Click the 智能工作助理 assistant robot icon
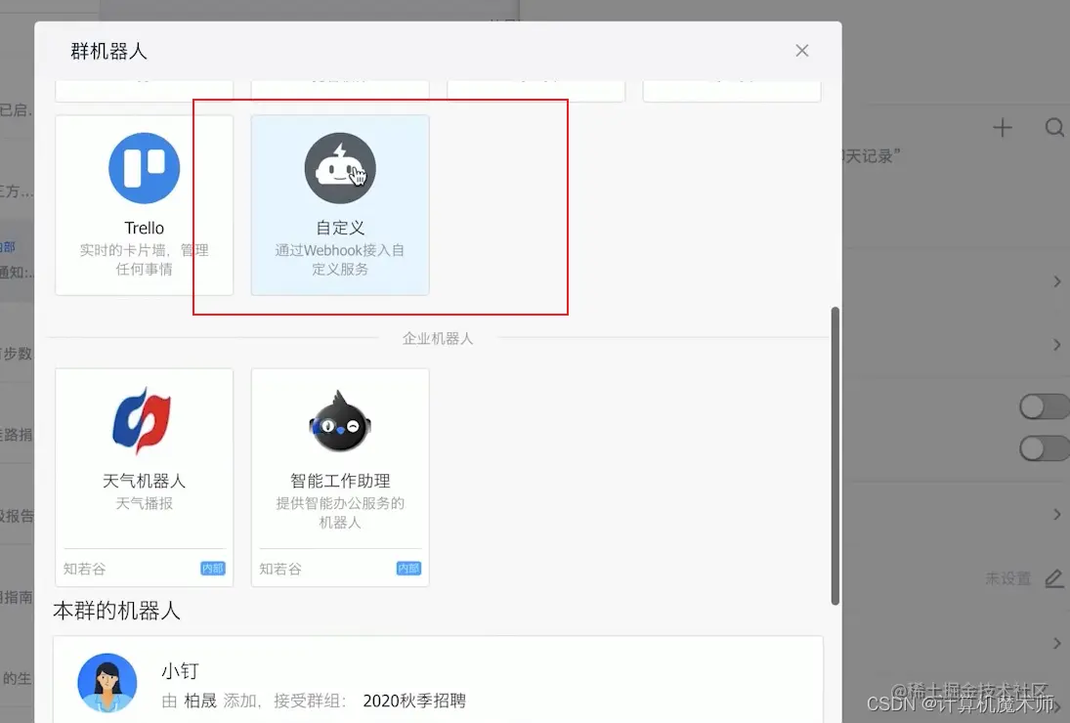 pyautogui.click(x=339, y=420)
